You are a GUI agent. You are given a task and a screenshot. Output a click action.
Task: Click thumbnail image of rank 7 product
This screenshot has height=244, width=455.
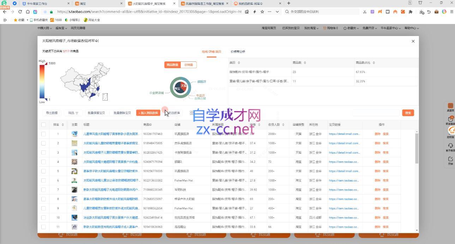74,190
